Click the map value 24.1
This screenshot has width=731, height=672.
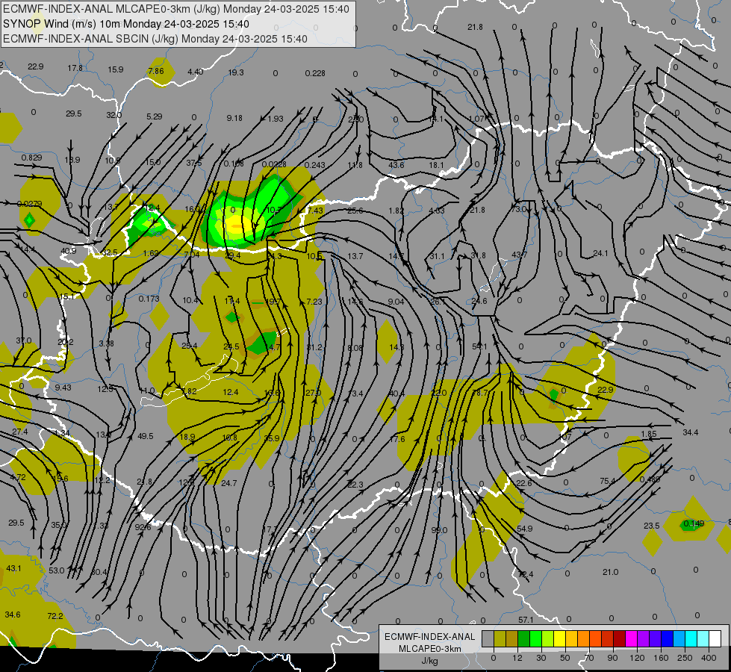(600, 253)
